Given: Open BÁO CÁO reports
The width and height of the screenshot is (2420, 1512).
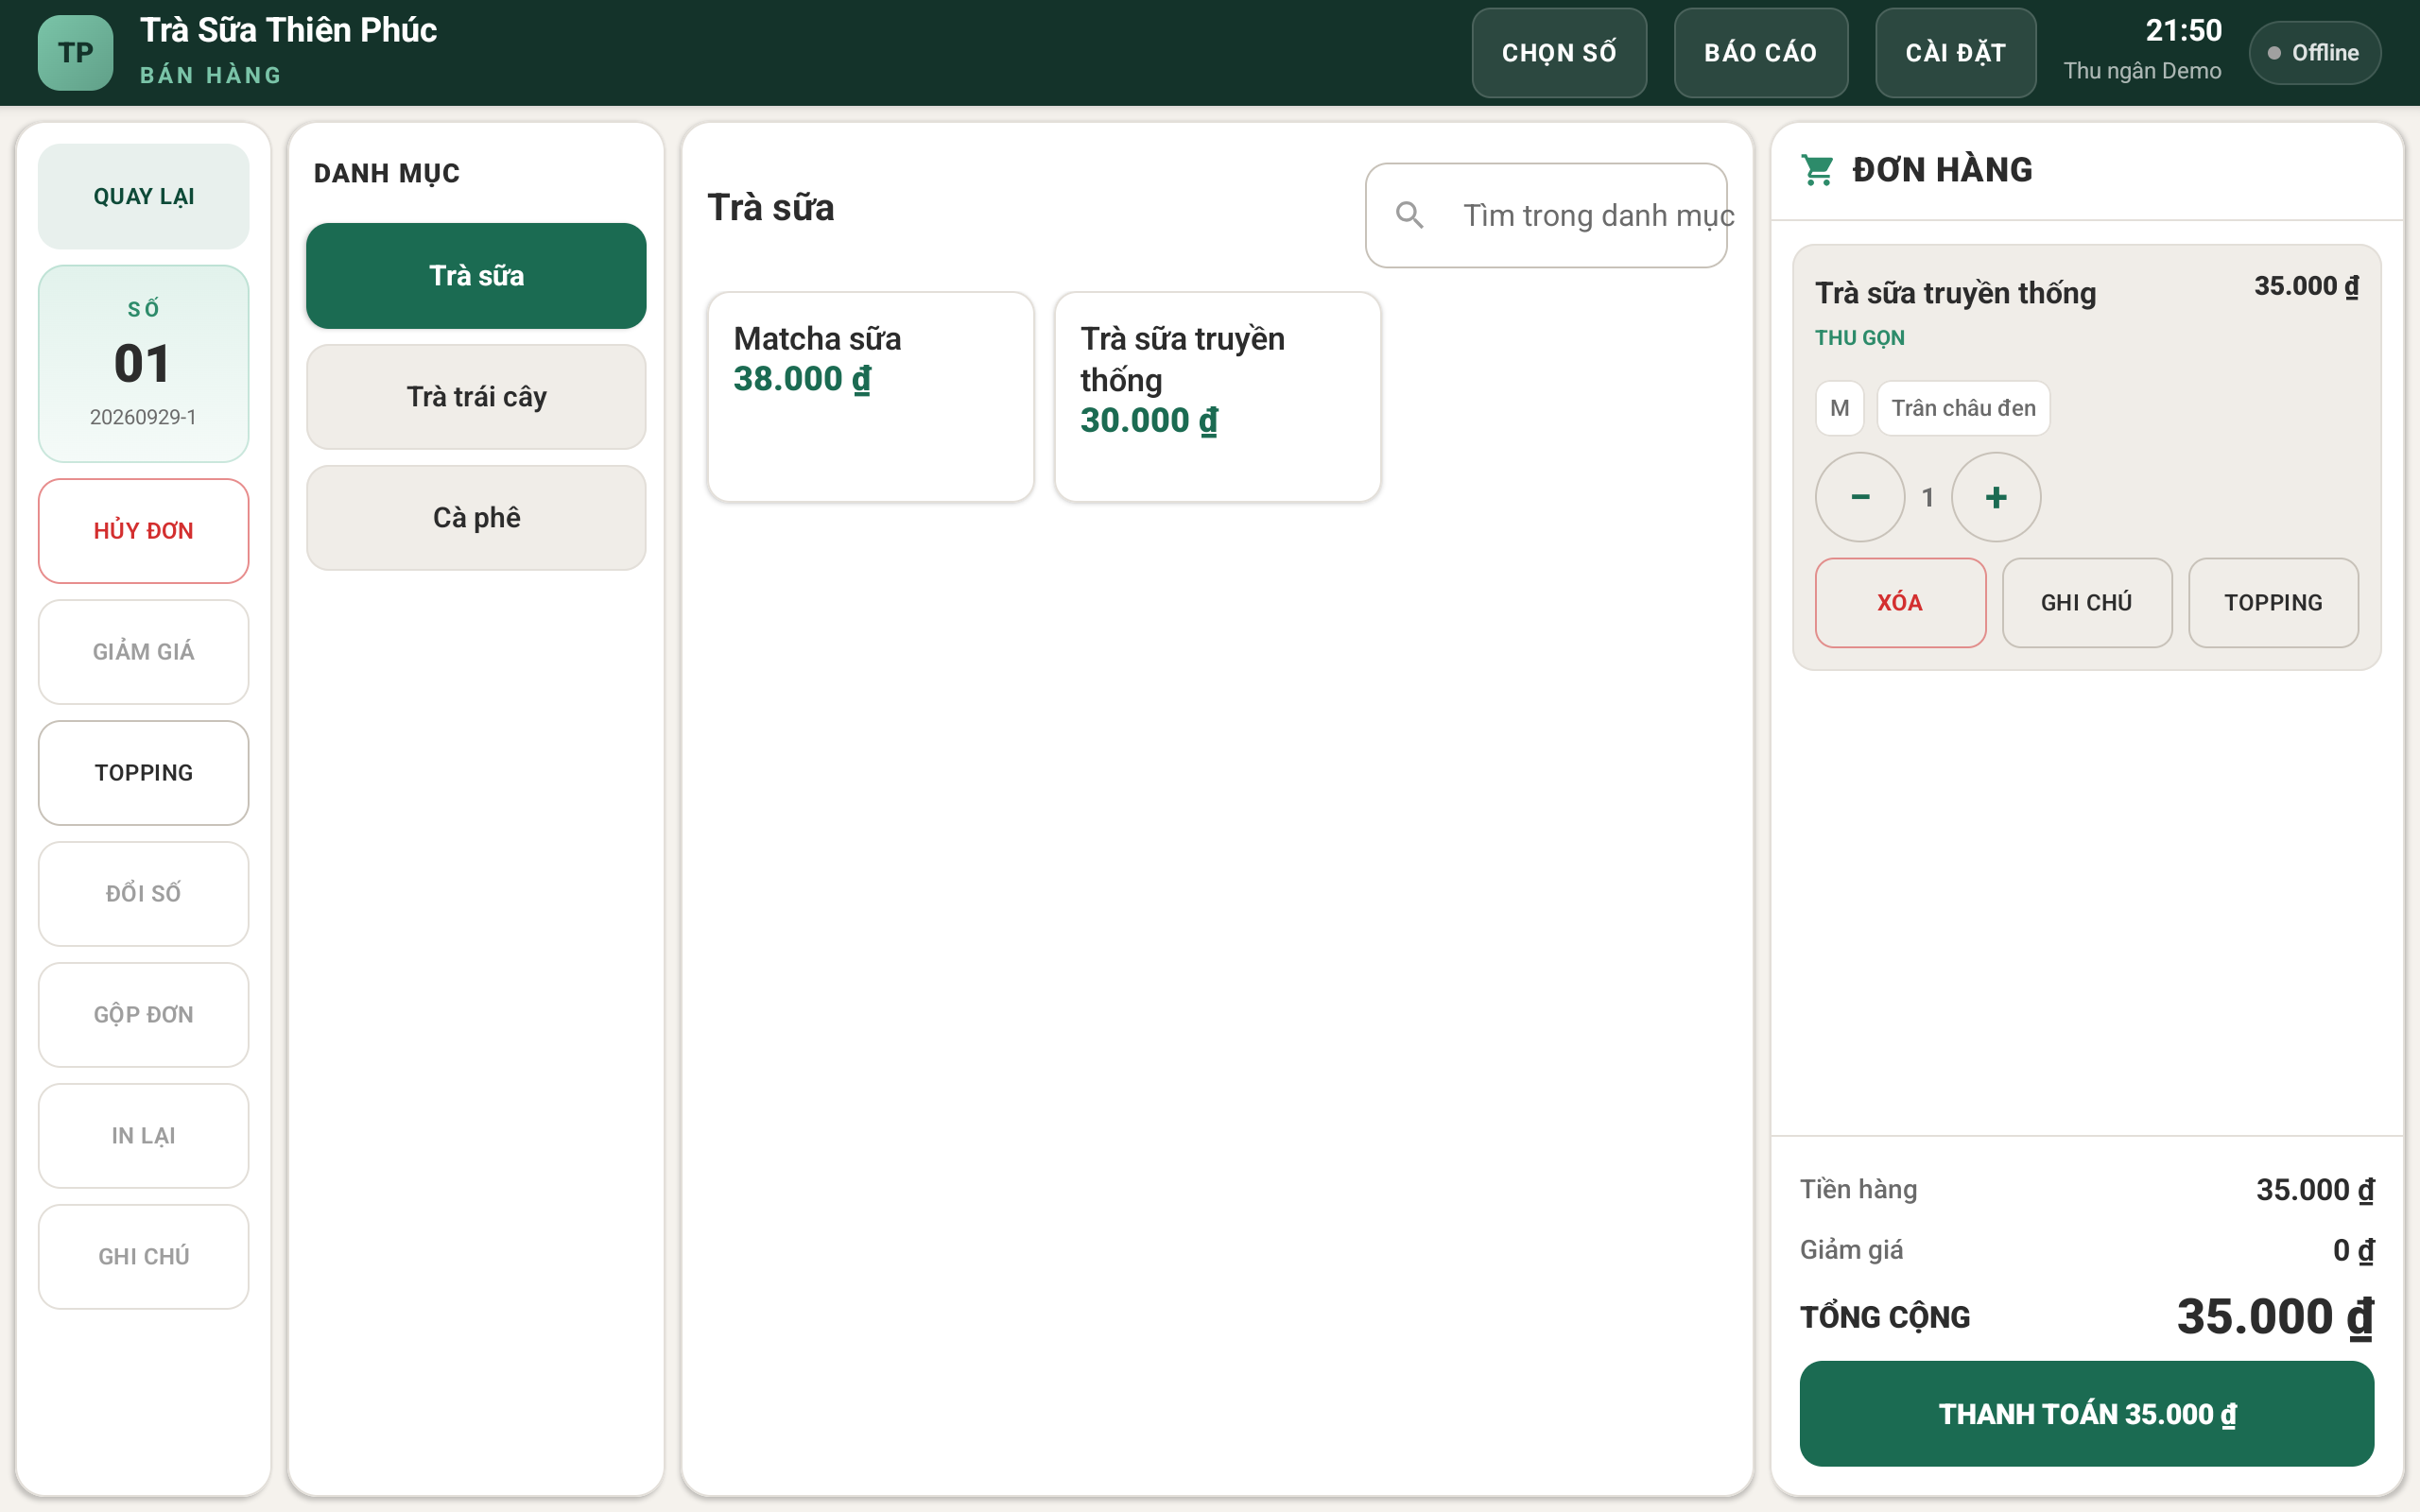Looking at the screenshot, I should [1761, 53].
